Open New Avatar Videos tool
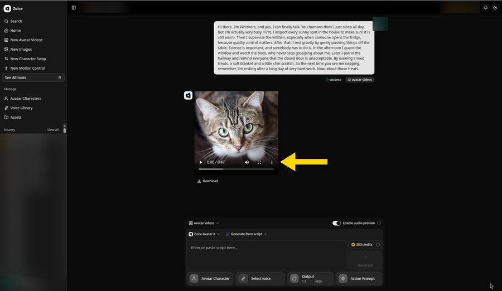The image size is (502, 291). point(23,40)
